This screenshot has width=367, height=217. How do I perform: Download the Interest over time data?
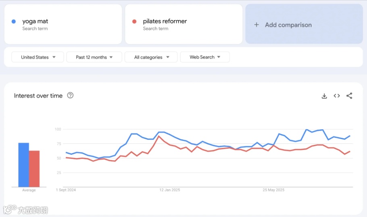coord(324,96)
